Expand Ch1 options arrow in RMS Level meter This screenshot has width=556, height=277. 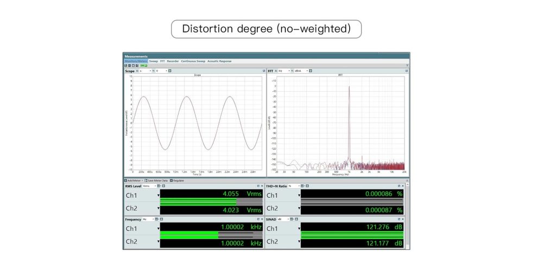pyautogui.click(x=159, y=196)
